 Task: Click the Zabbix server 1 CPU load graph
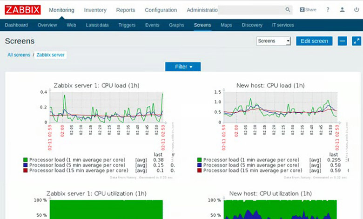pyautogui.click(x=107, y=107)
